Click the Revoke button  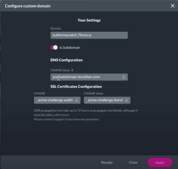pos(107,162)
